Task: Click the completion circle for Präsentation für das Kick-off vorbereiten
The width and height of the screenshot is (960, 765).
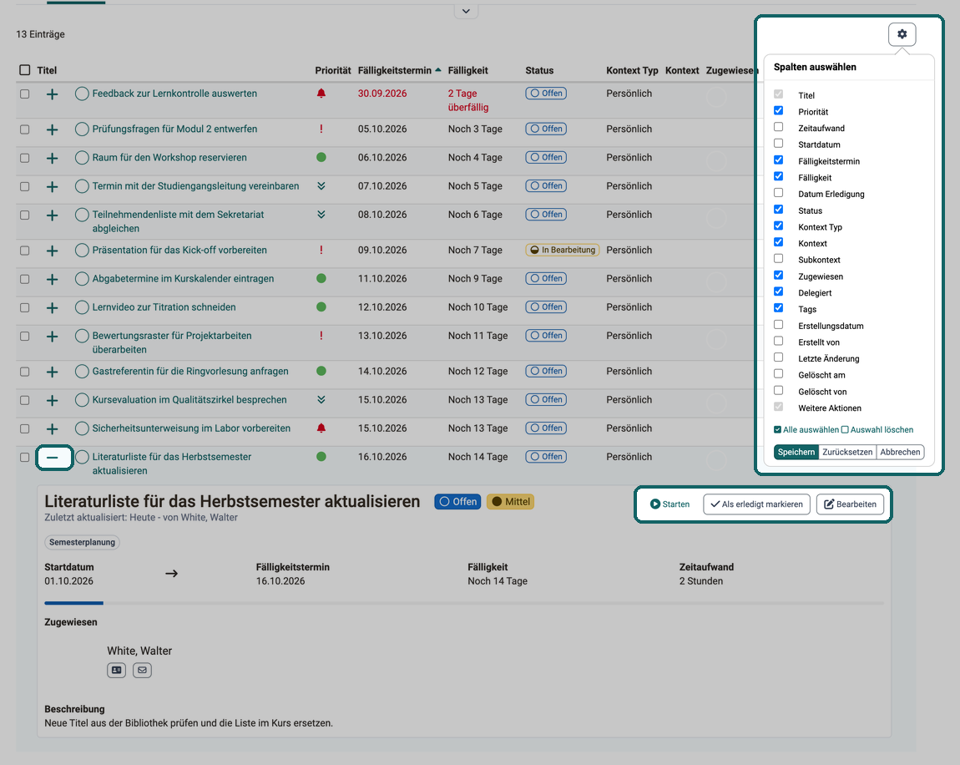Action: point(82,250)
